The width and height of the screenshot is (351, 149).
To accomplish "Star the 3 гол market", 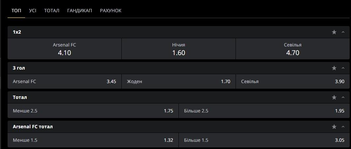I will pos(334,68).
